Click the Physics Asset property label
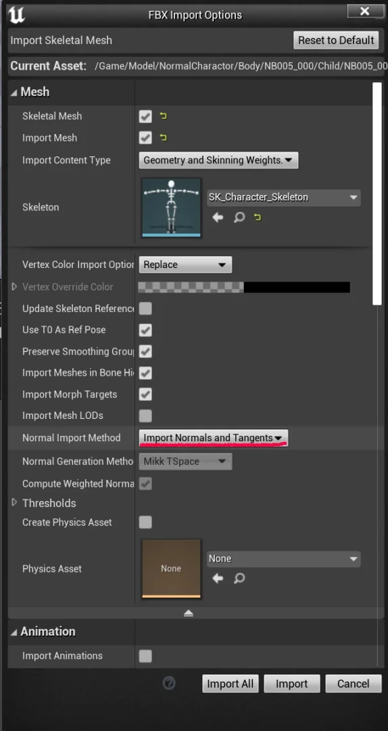The height and width of the screenshot is (731, 388). pyautogui.click(x=51, y=569)
